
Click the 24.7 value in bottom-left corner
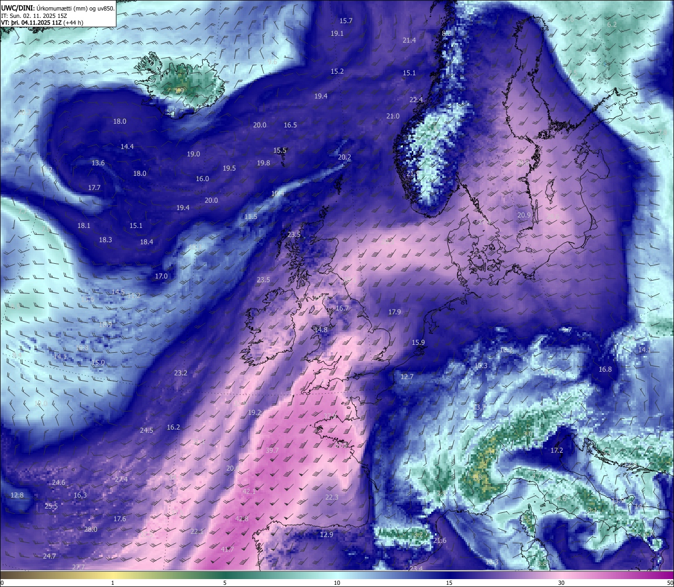49,556
